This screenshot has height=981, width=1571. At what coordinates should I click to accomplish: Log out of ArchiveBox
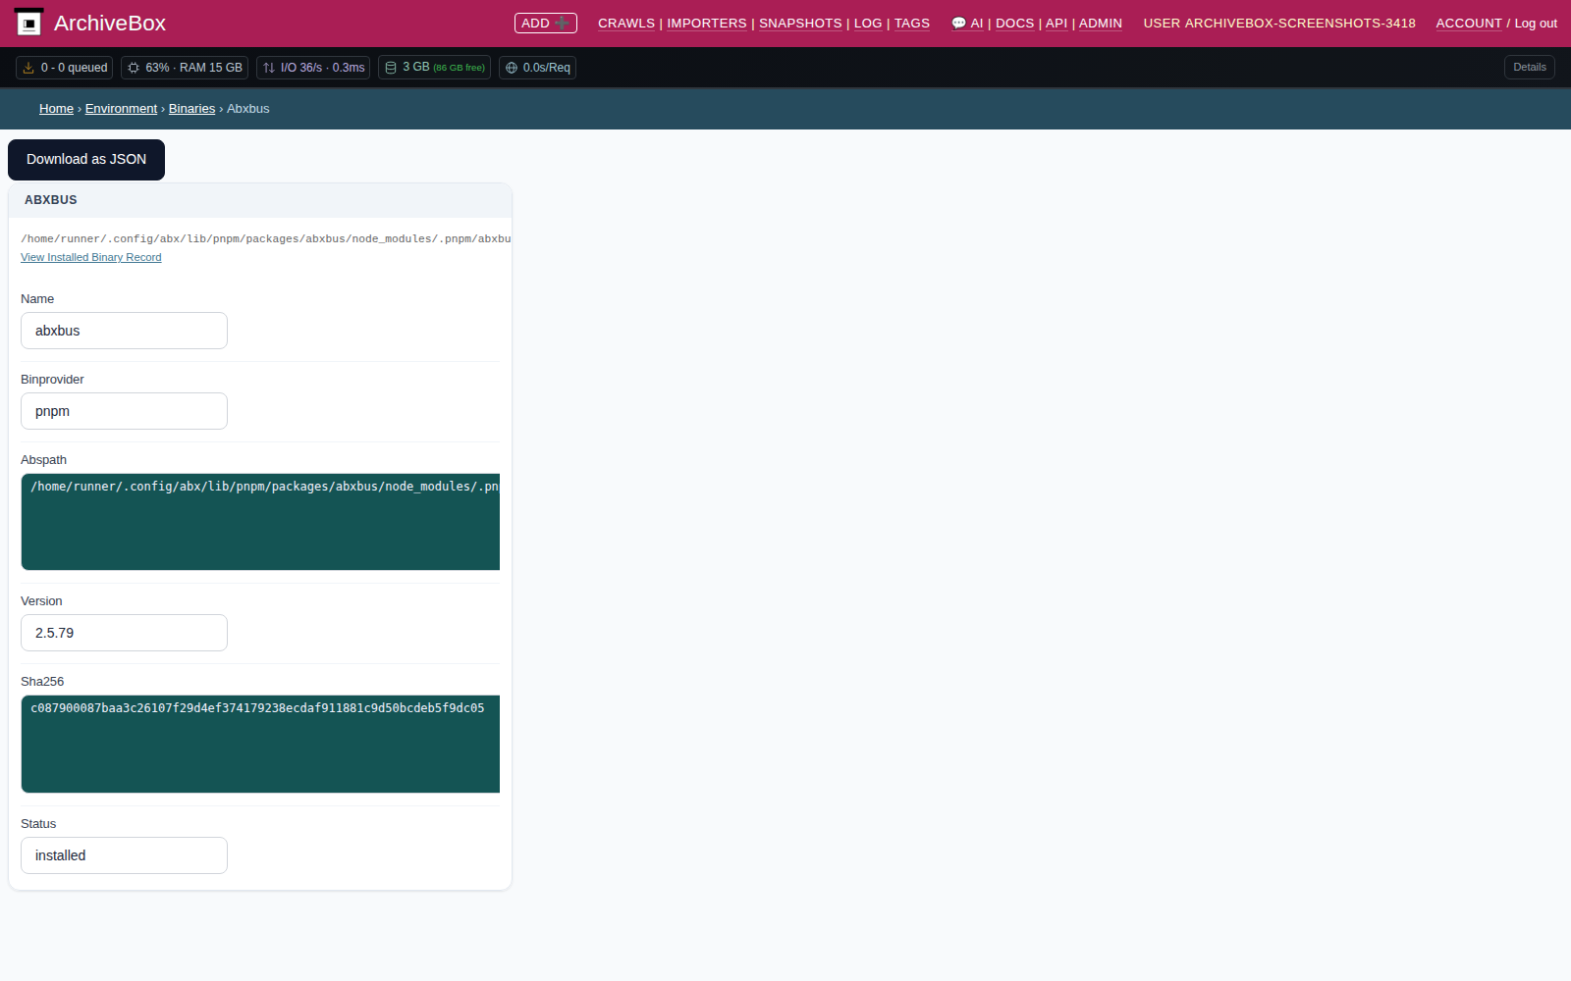coord(1536,23)
